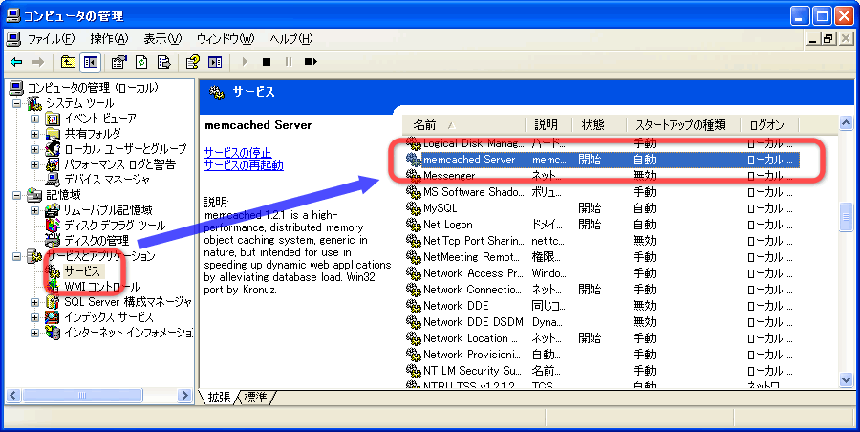Collapse the 記憶域 tree node
This screenshot has width=860, height=432.
17,195
